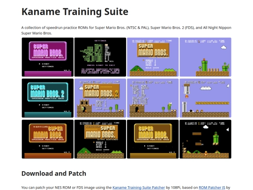View the gameplay screenshot with two green pipes
The height and width of the screenshot is (190, 253).
pyautogui.click(x=205, y=57)
